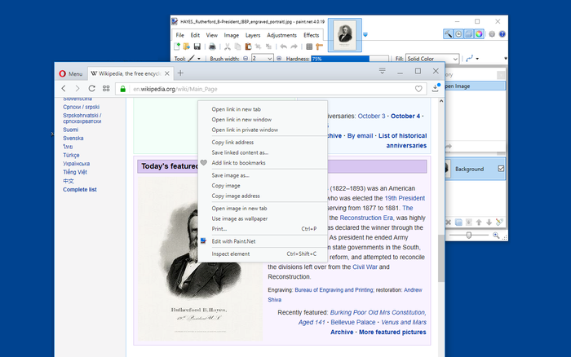This screenshot has width=571, height=357.
Task: Choose Save image as context entry
Action: 263,175
